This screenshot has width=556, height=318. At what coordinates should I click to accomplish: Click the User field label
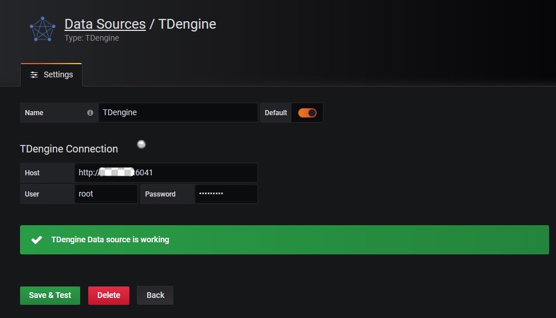[x=32, y=194]
